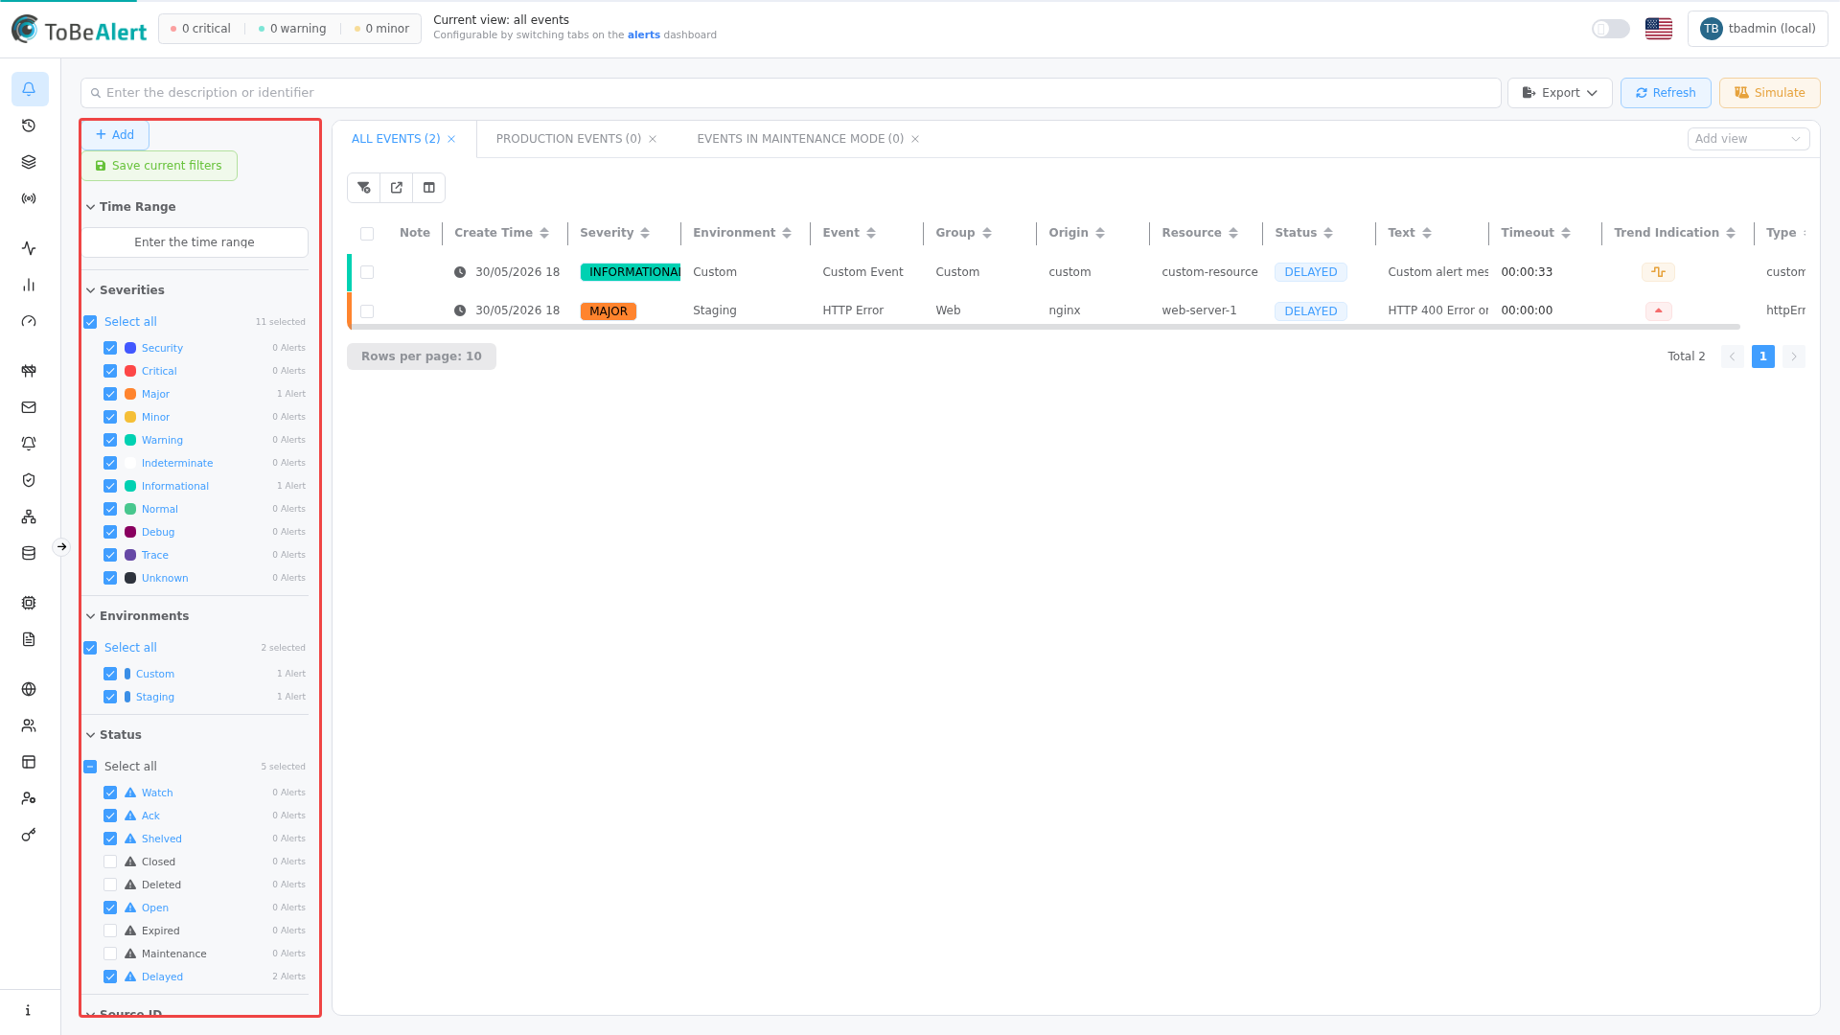This screenshot has width=1840, height=1035.
Task: Open the mail envelope sidebar icon
Action: tap(29, 407)
